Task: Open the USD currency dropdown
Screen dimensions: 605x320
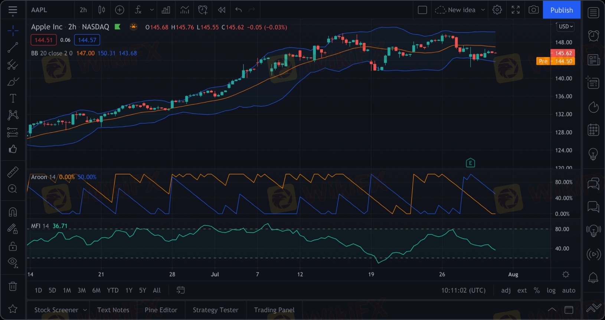Action: [566, 26]
